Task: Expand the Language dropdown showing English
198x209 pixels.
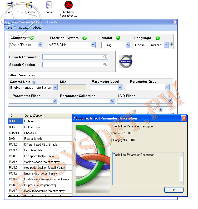Action: click(166, 45)
